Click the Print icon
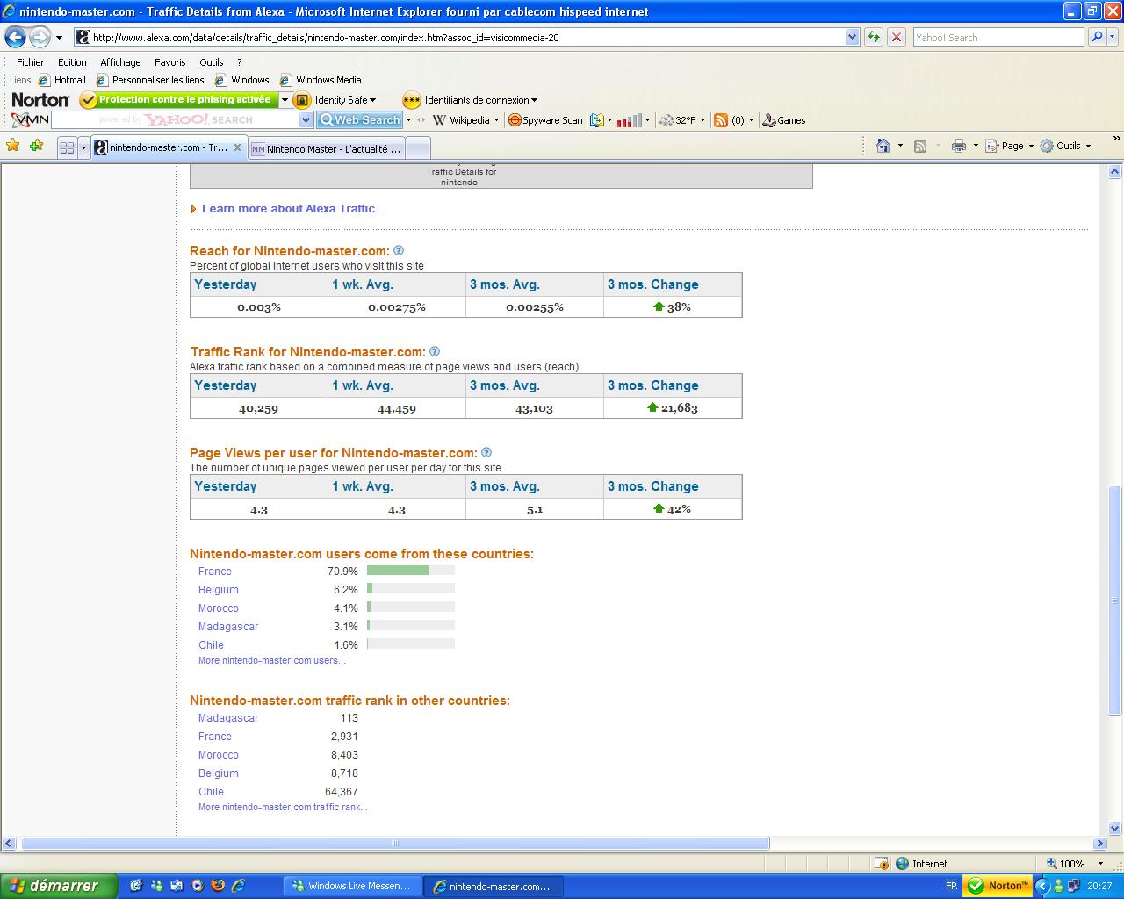1124x899 pixels. coord(958,146)
